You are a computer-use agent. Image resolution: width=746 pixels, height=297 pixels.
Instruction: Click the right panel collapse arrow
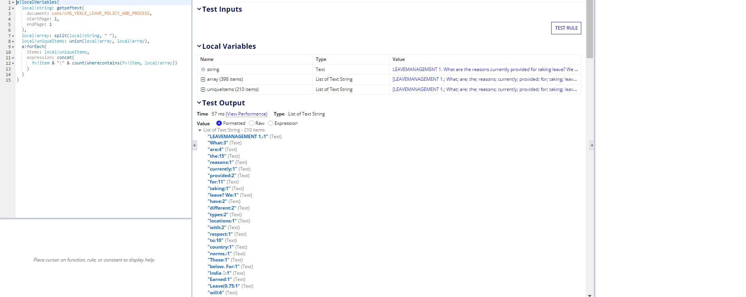coord(592,145)
